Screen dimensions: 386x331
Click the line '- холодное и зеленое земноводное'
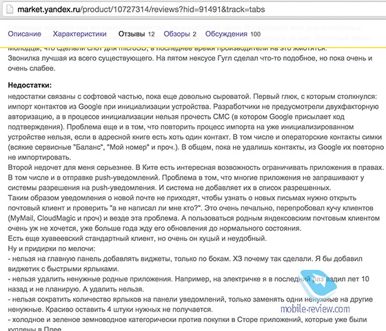(x=187, y=319)
